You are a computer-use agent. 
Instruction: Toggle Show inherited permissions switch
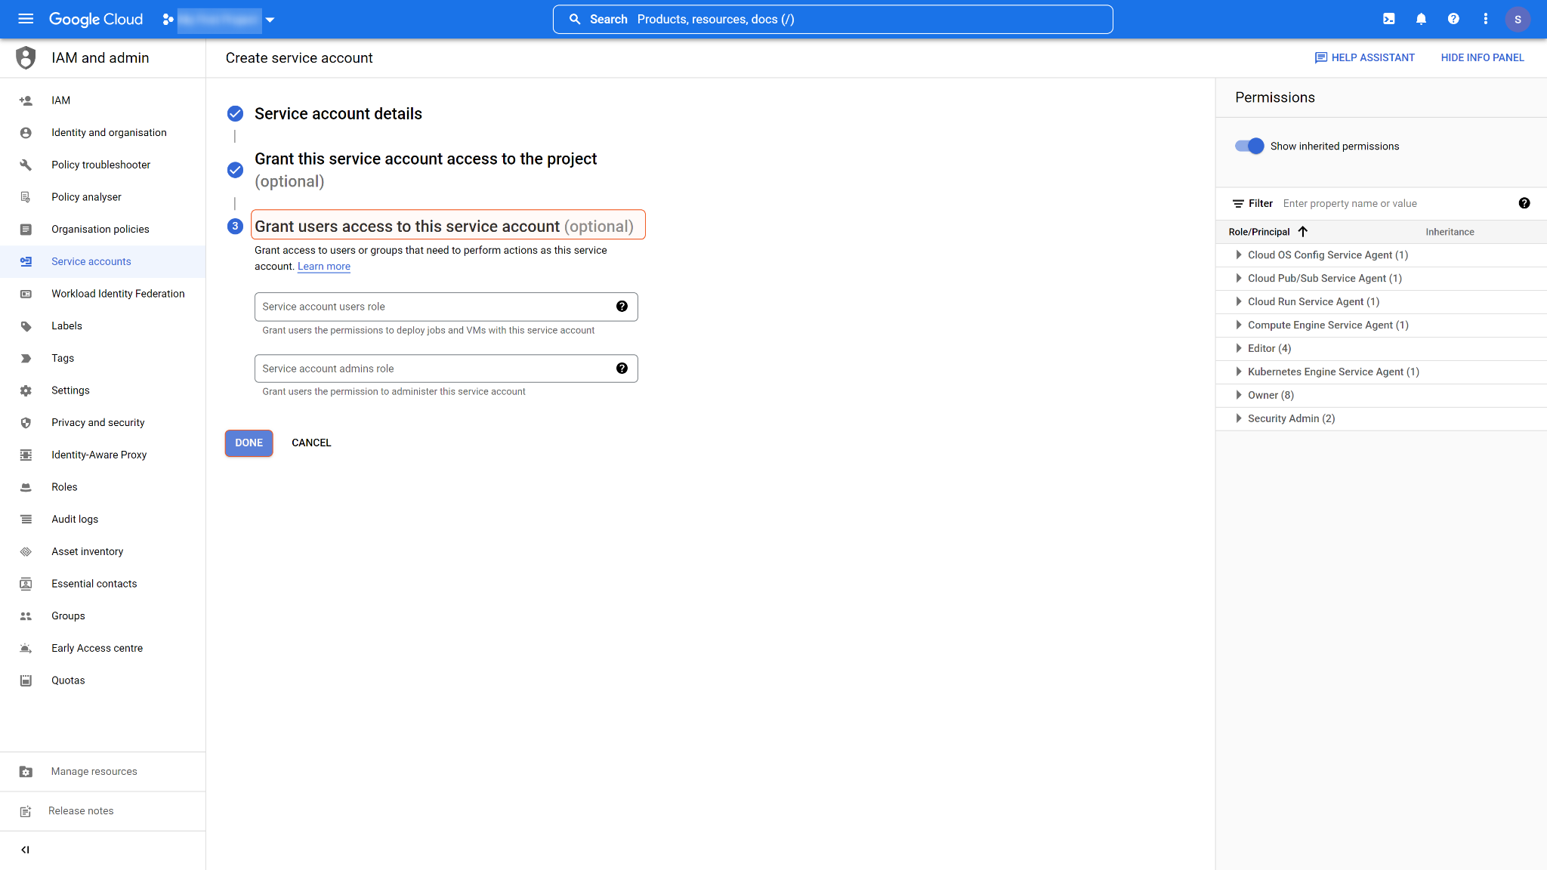1249,146
